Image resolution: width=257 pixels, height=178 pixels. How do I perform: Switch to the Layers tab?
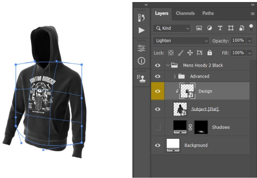coord(162,13)
